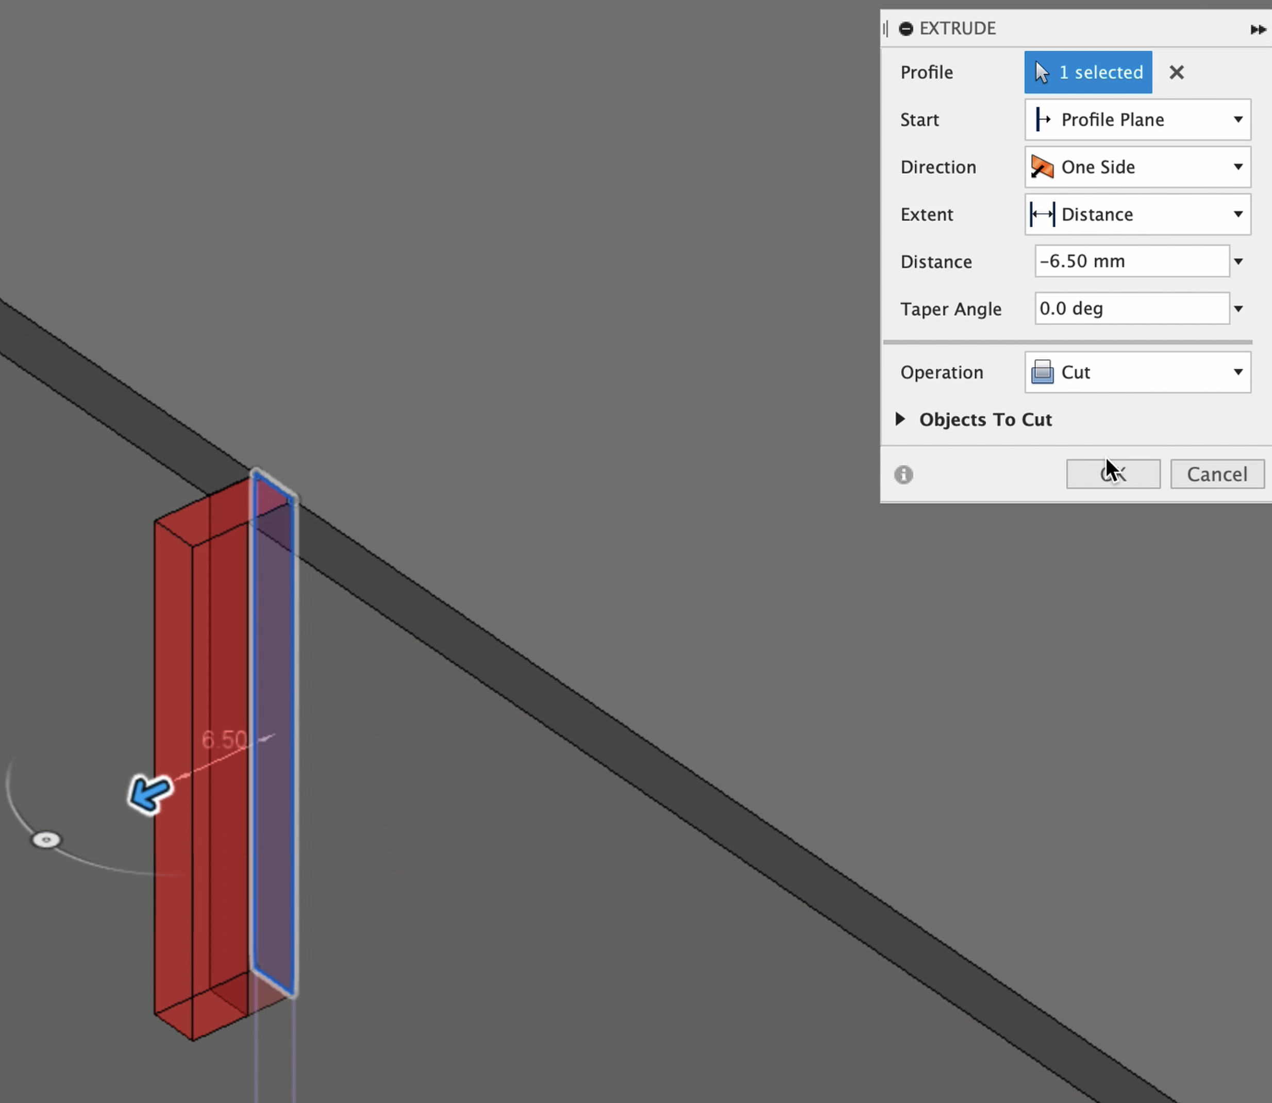Viewport: 1272px width, 1103px height.
Task: Clear profile selection with X icon
Action: point(1176,73)
